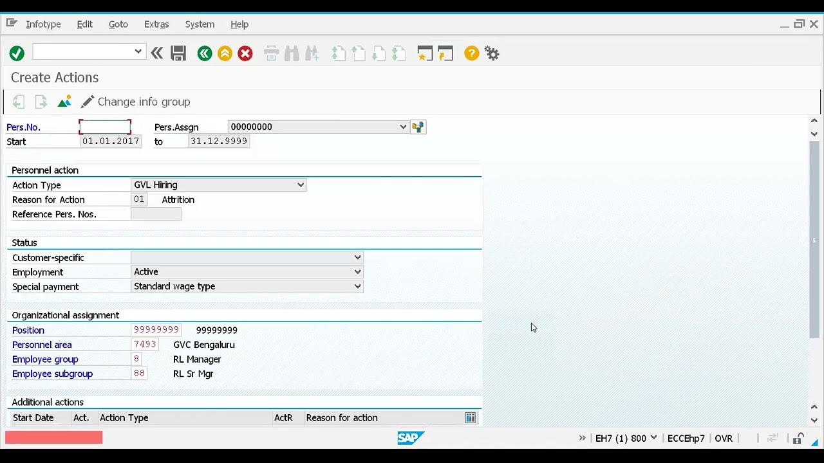Image resolution: width=824 pixels, height=463 pixels.
Task: Open Customize Local Layout gear icon
Action: click(492, 53)
